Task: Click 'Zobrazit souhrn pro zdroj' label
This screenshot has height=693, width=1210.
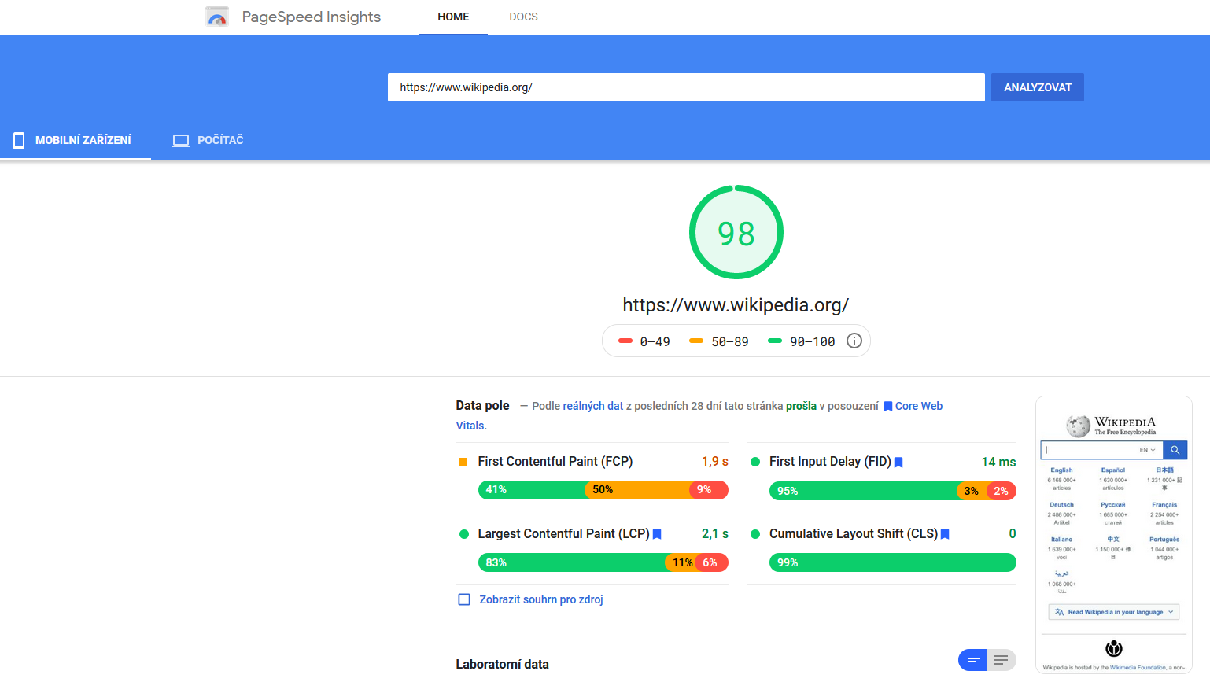Action: click(x=541, y=599)
